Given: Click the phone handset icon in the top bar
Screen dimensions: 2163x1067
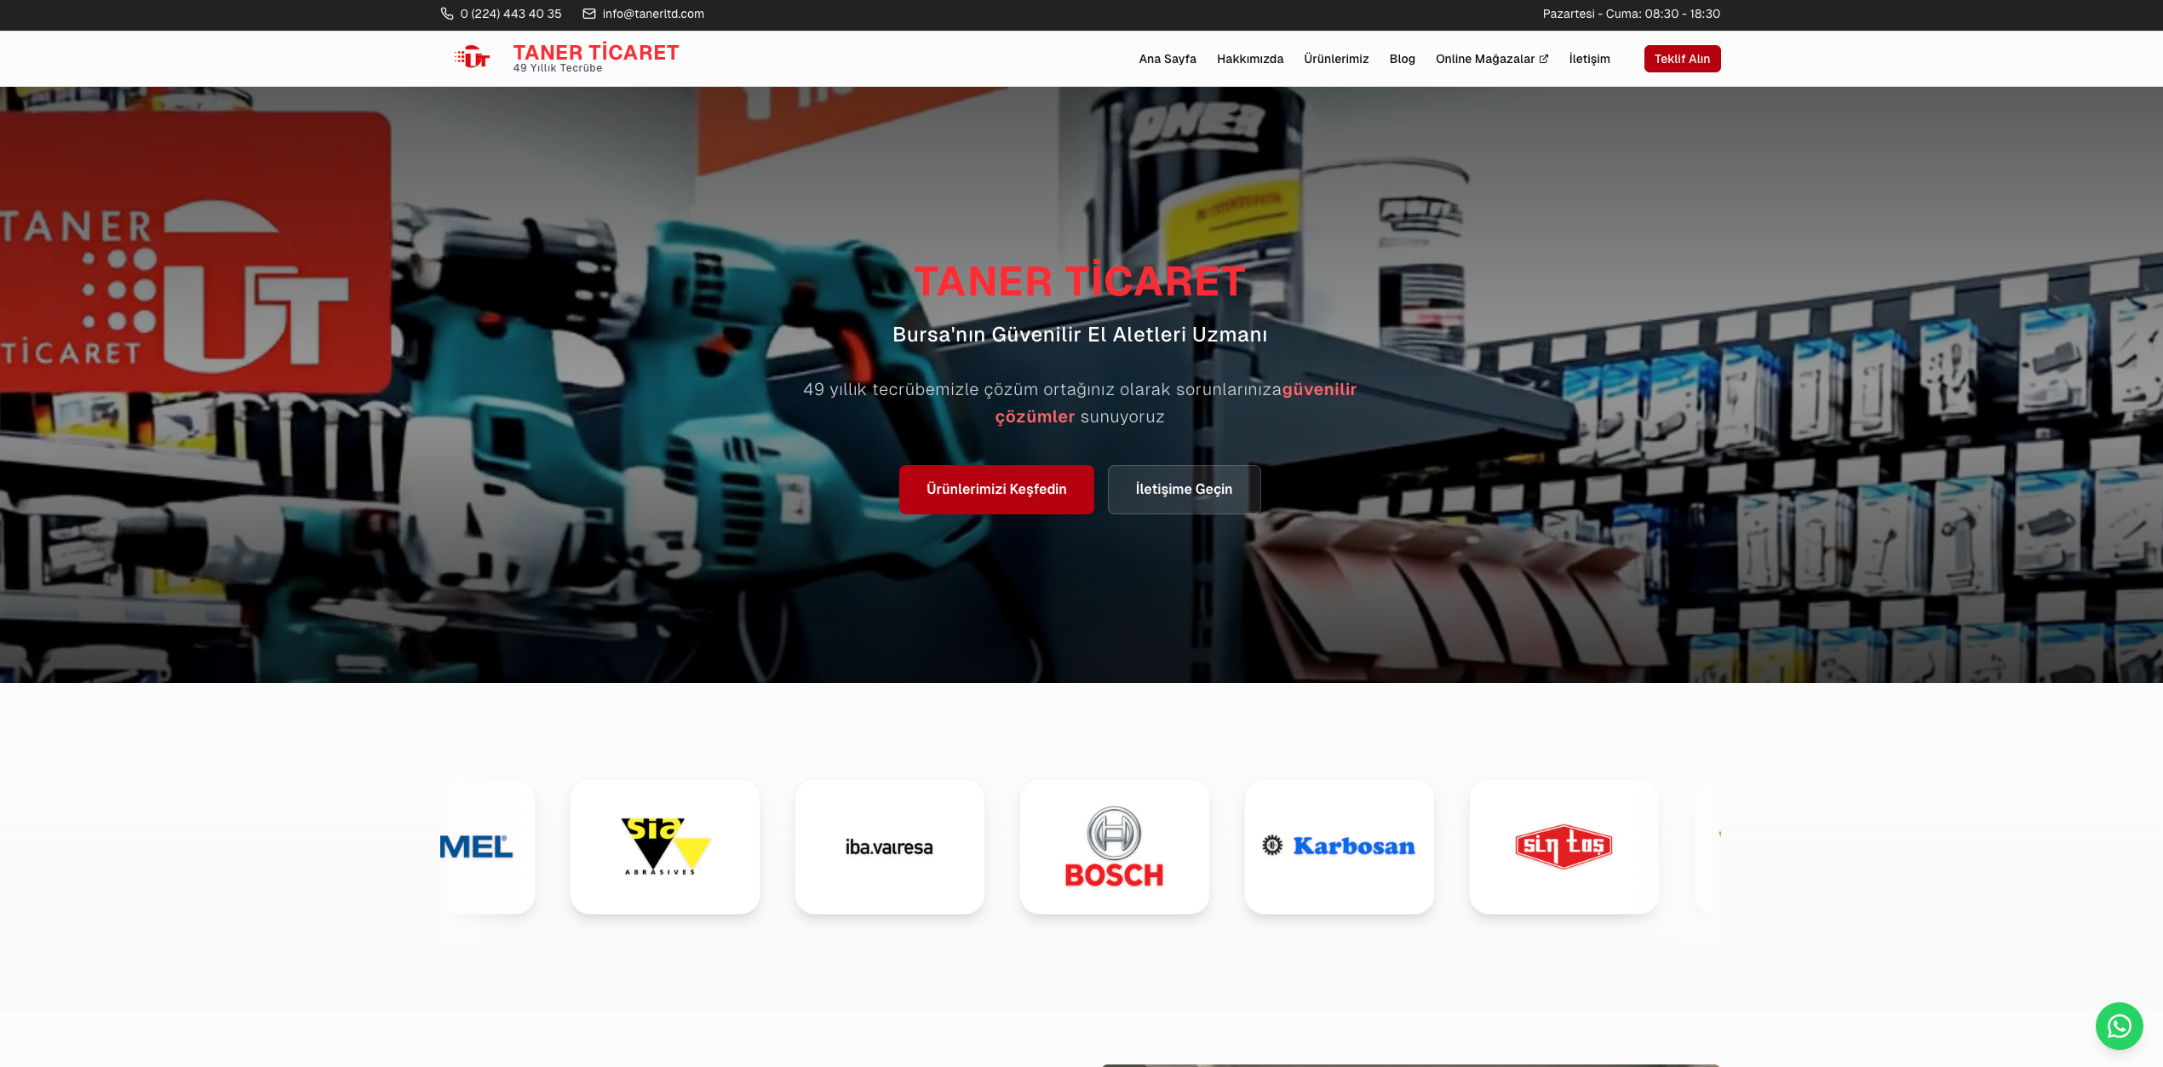Looking at the screenshot, I should pos(445,14).
